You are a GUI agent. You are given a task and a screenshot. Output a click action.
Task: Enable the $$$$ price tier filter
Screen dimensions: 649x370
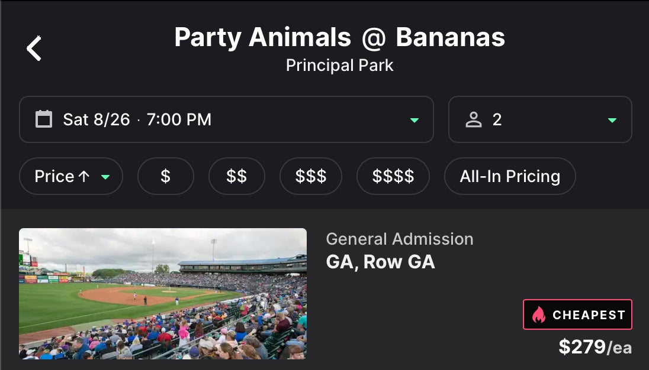pos(393,176)
